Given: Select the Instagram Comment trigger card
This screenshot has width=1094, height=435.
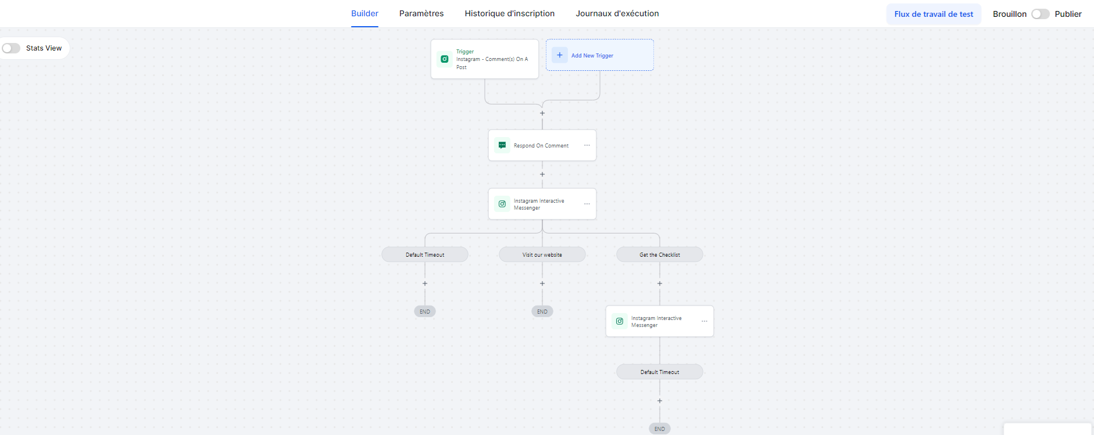Looking at the screenshot, I should [x=485, y=59].
